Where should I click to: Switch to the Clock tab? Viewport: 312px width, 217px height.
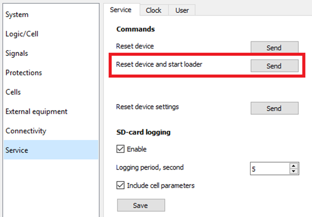154,10
